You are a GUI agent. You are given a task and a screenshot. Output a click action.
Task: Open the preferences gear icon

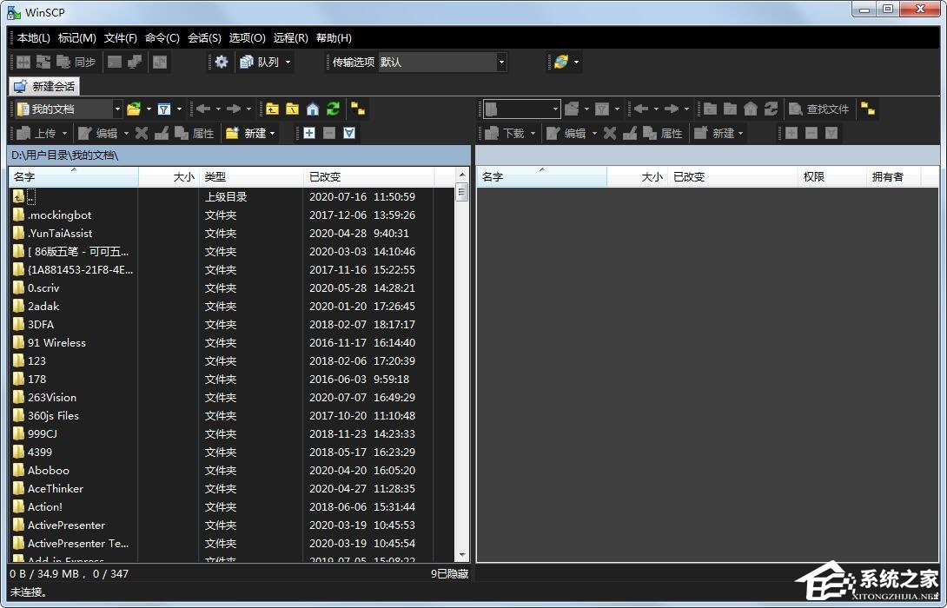tap(222, 62)
